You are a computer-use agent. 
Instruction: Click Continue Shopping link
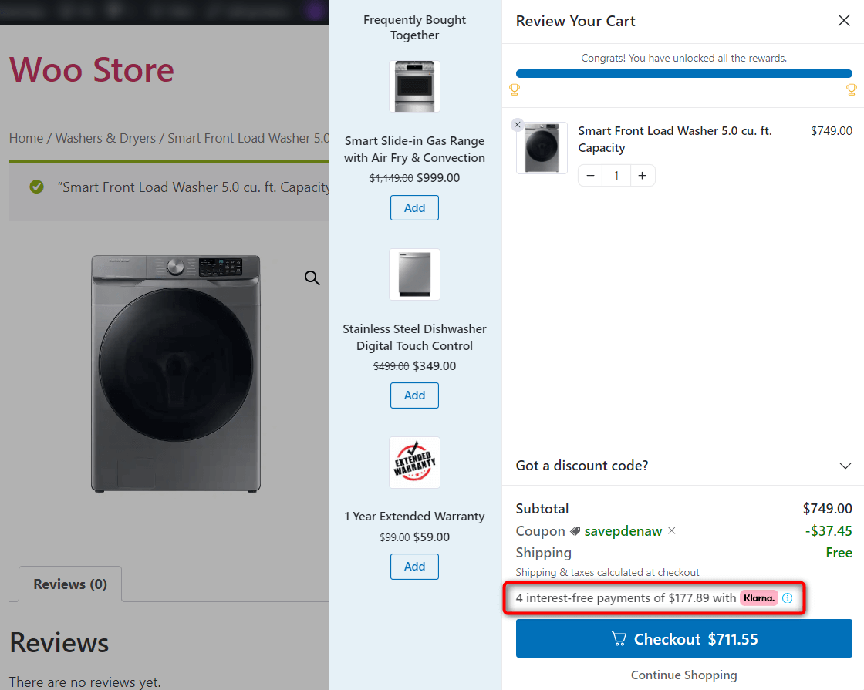683,675
